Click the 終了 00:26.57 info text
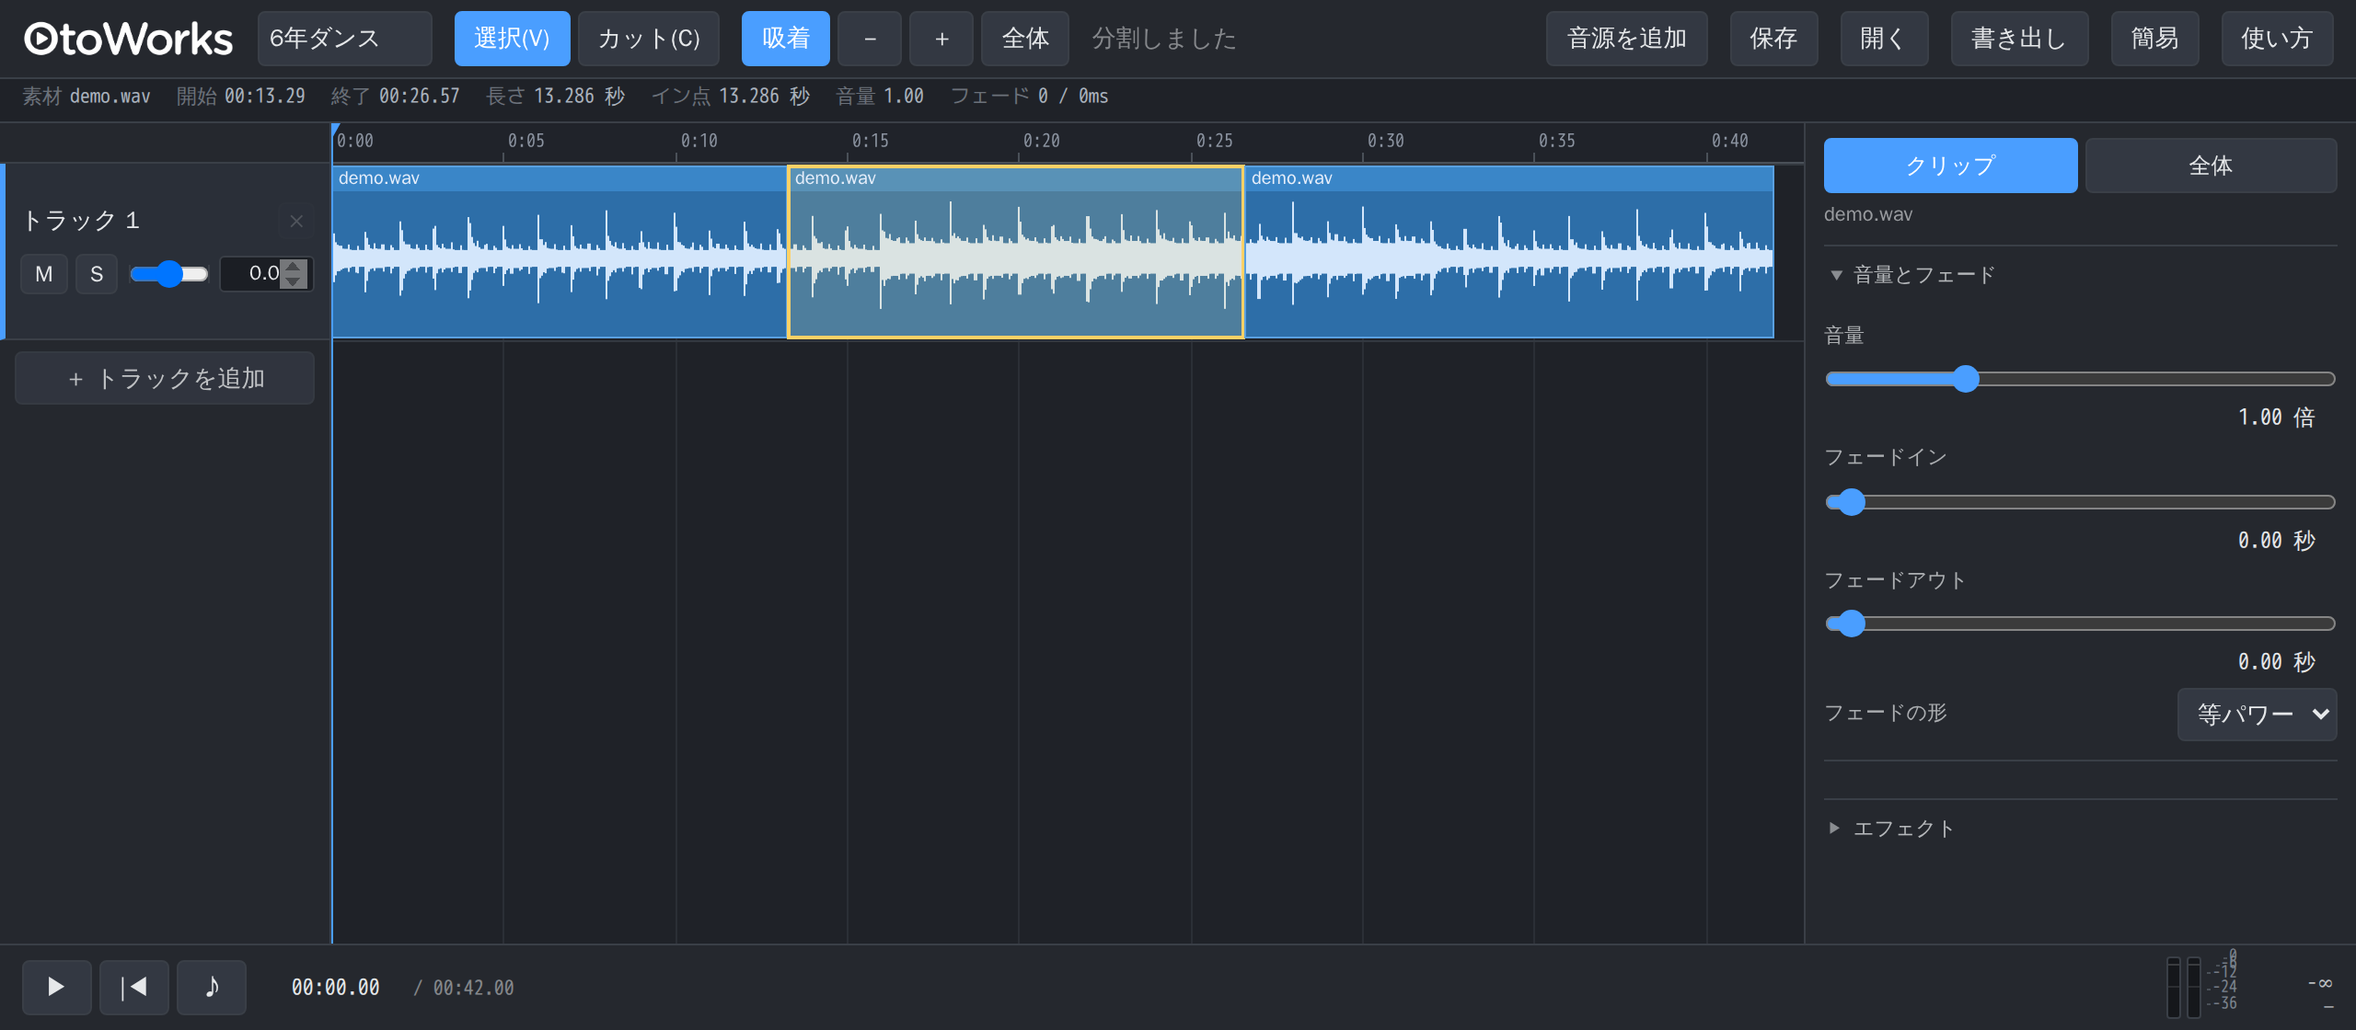 click(x=396, y=97)
